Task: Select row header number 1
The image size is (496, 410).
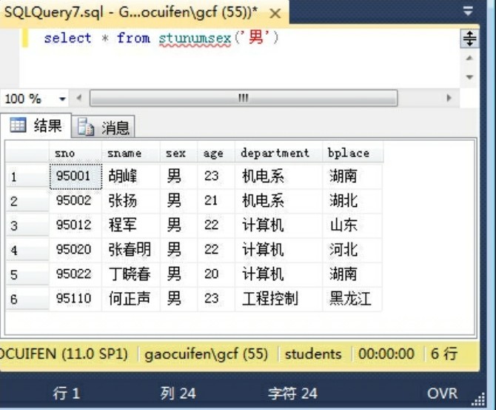Action: coord(27,176)
